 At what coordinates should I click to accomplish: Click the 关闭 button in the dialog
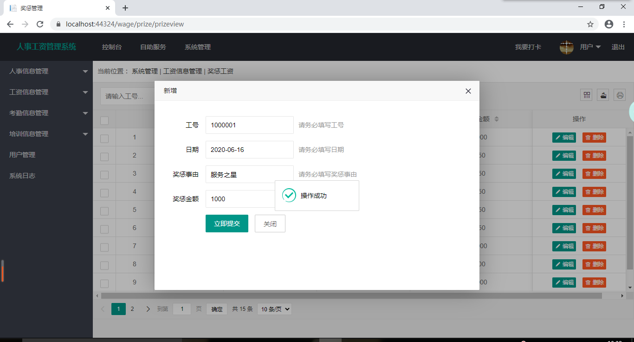270,224
